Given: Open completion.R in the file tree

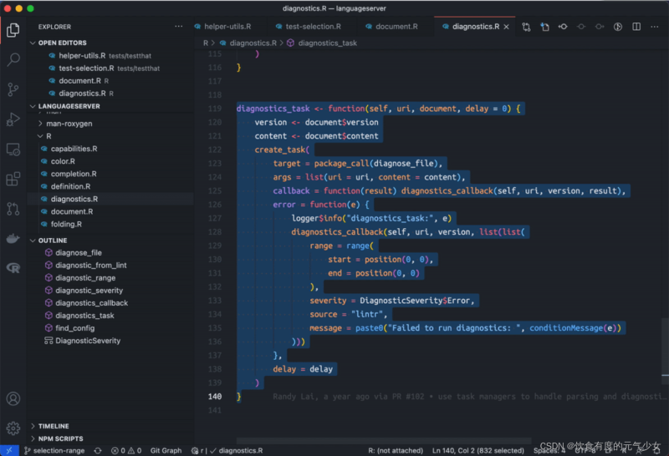Looking at the screenshot, I should (74, 174).
